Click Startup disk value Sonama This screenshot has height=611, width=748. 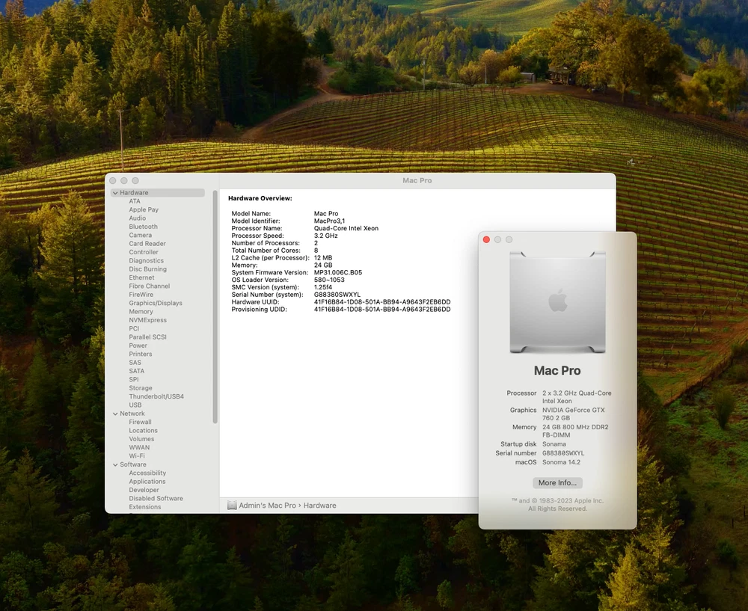tap(554, 444)
